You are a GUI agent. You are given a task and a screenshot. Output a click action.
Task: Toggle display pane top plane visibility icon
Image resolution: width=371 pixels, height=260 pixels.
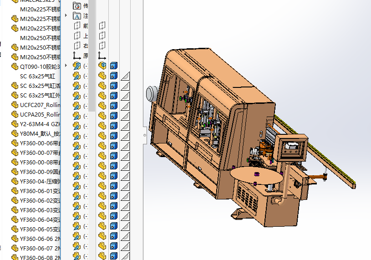click(102, 36)
